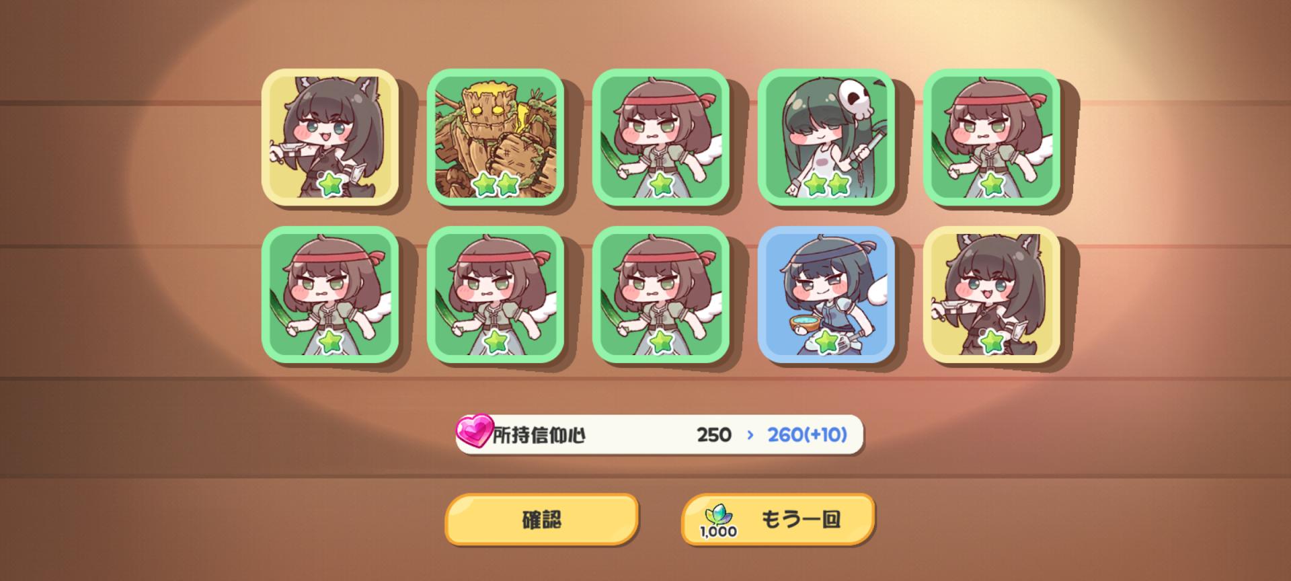Image resolution: width=1291 pixels, height=581 pixels.
Task: Select the yellow wolf-girl card in top row
Action: pos(330,137)
